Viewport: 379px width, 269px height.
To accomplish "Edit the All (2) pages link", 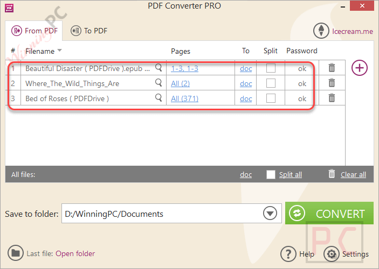I will click(180, 83).
